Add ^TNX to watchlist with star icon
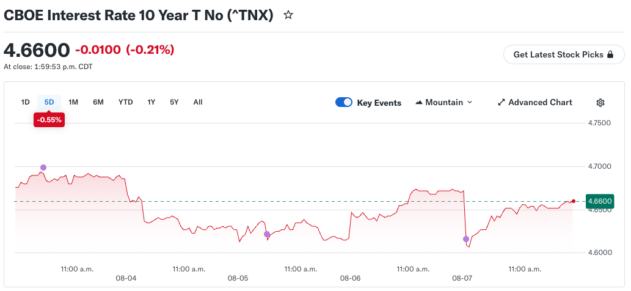Viewport: 631px width, 291px height. coord(288,15)
